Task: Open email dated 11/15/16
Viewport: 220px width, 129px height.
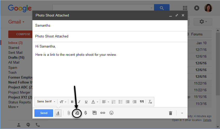Action: tap(200, 97)
